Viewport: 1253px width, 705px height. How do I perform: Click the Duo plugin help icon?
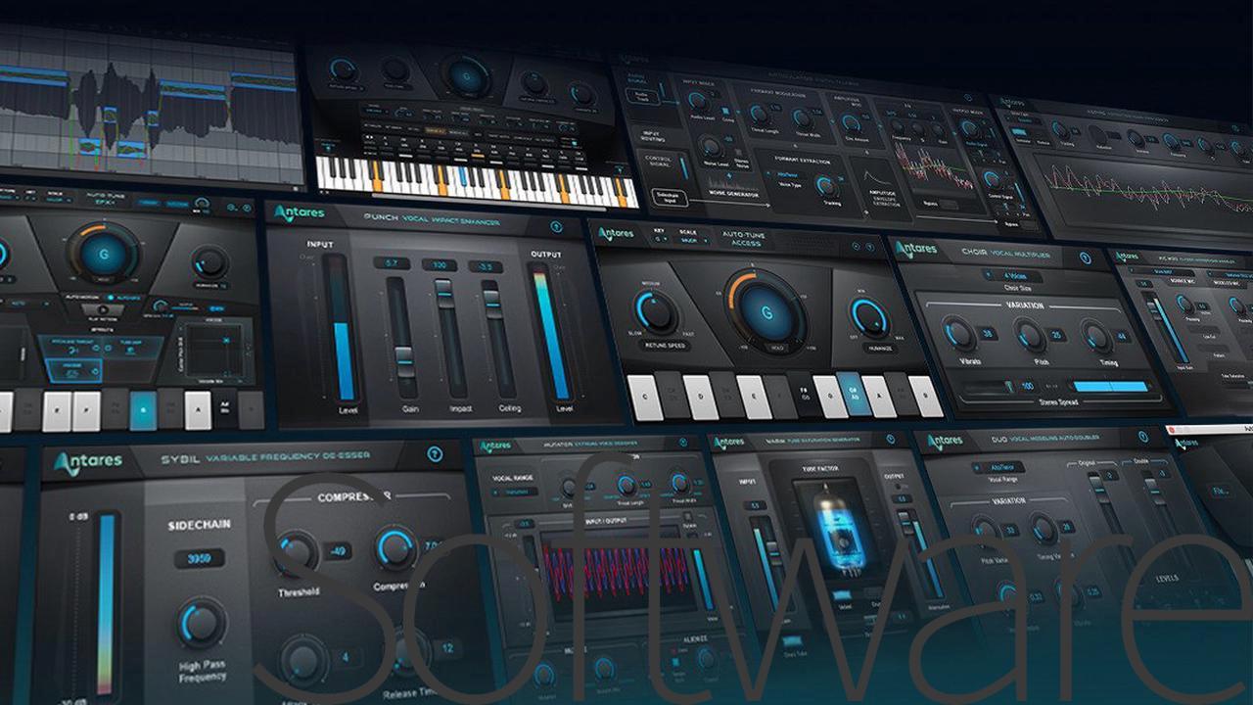pos(1142,436)
